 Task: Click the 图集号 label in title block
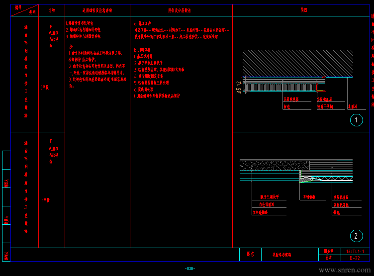point(328,252)
